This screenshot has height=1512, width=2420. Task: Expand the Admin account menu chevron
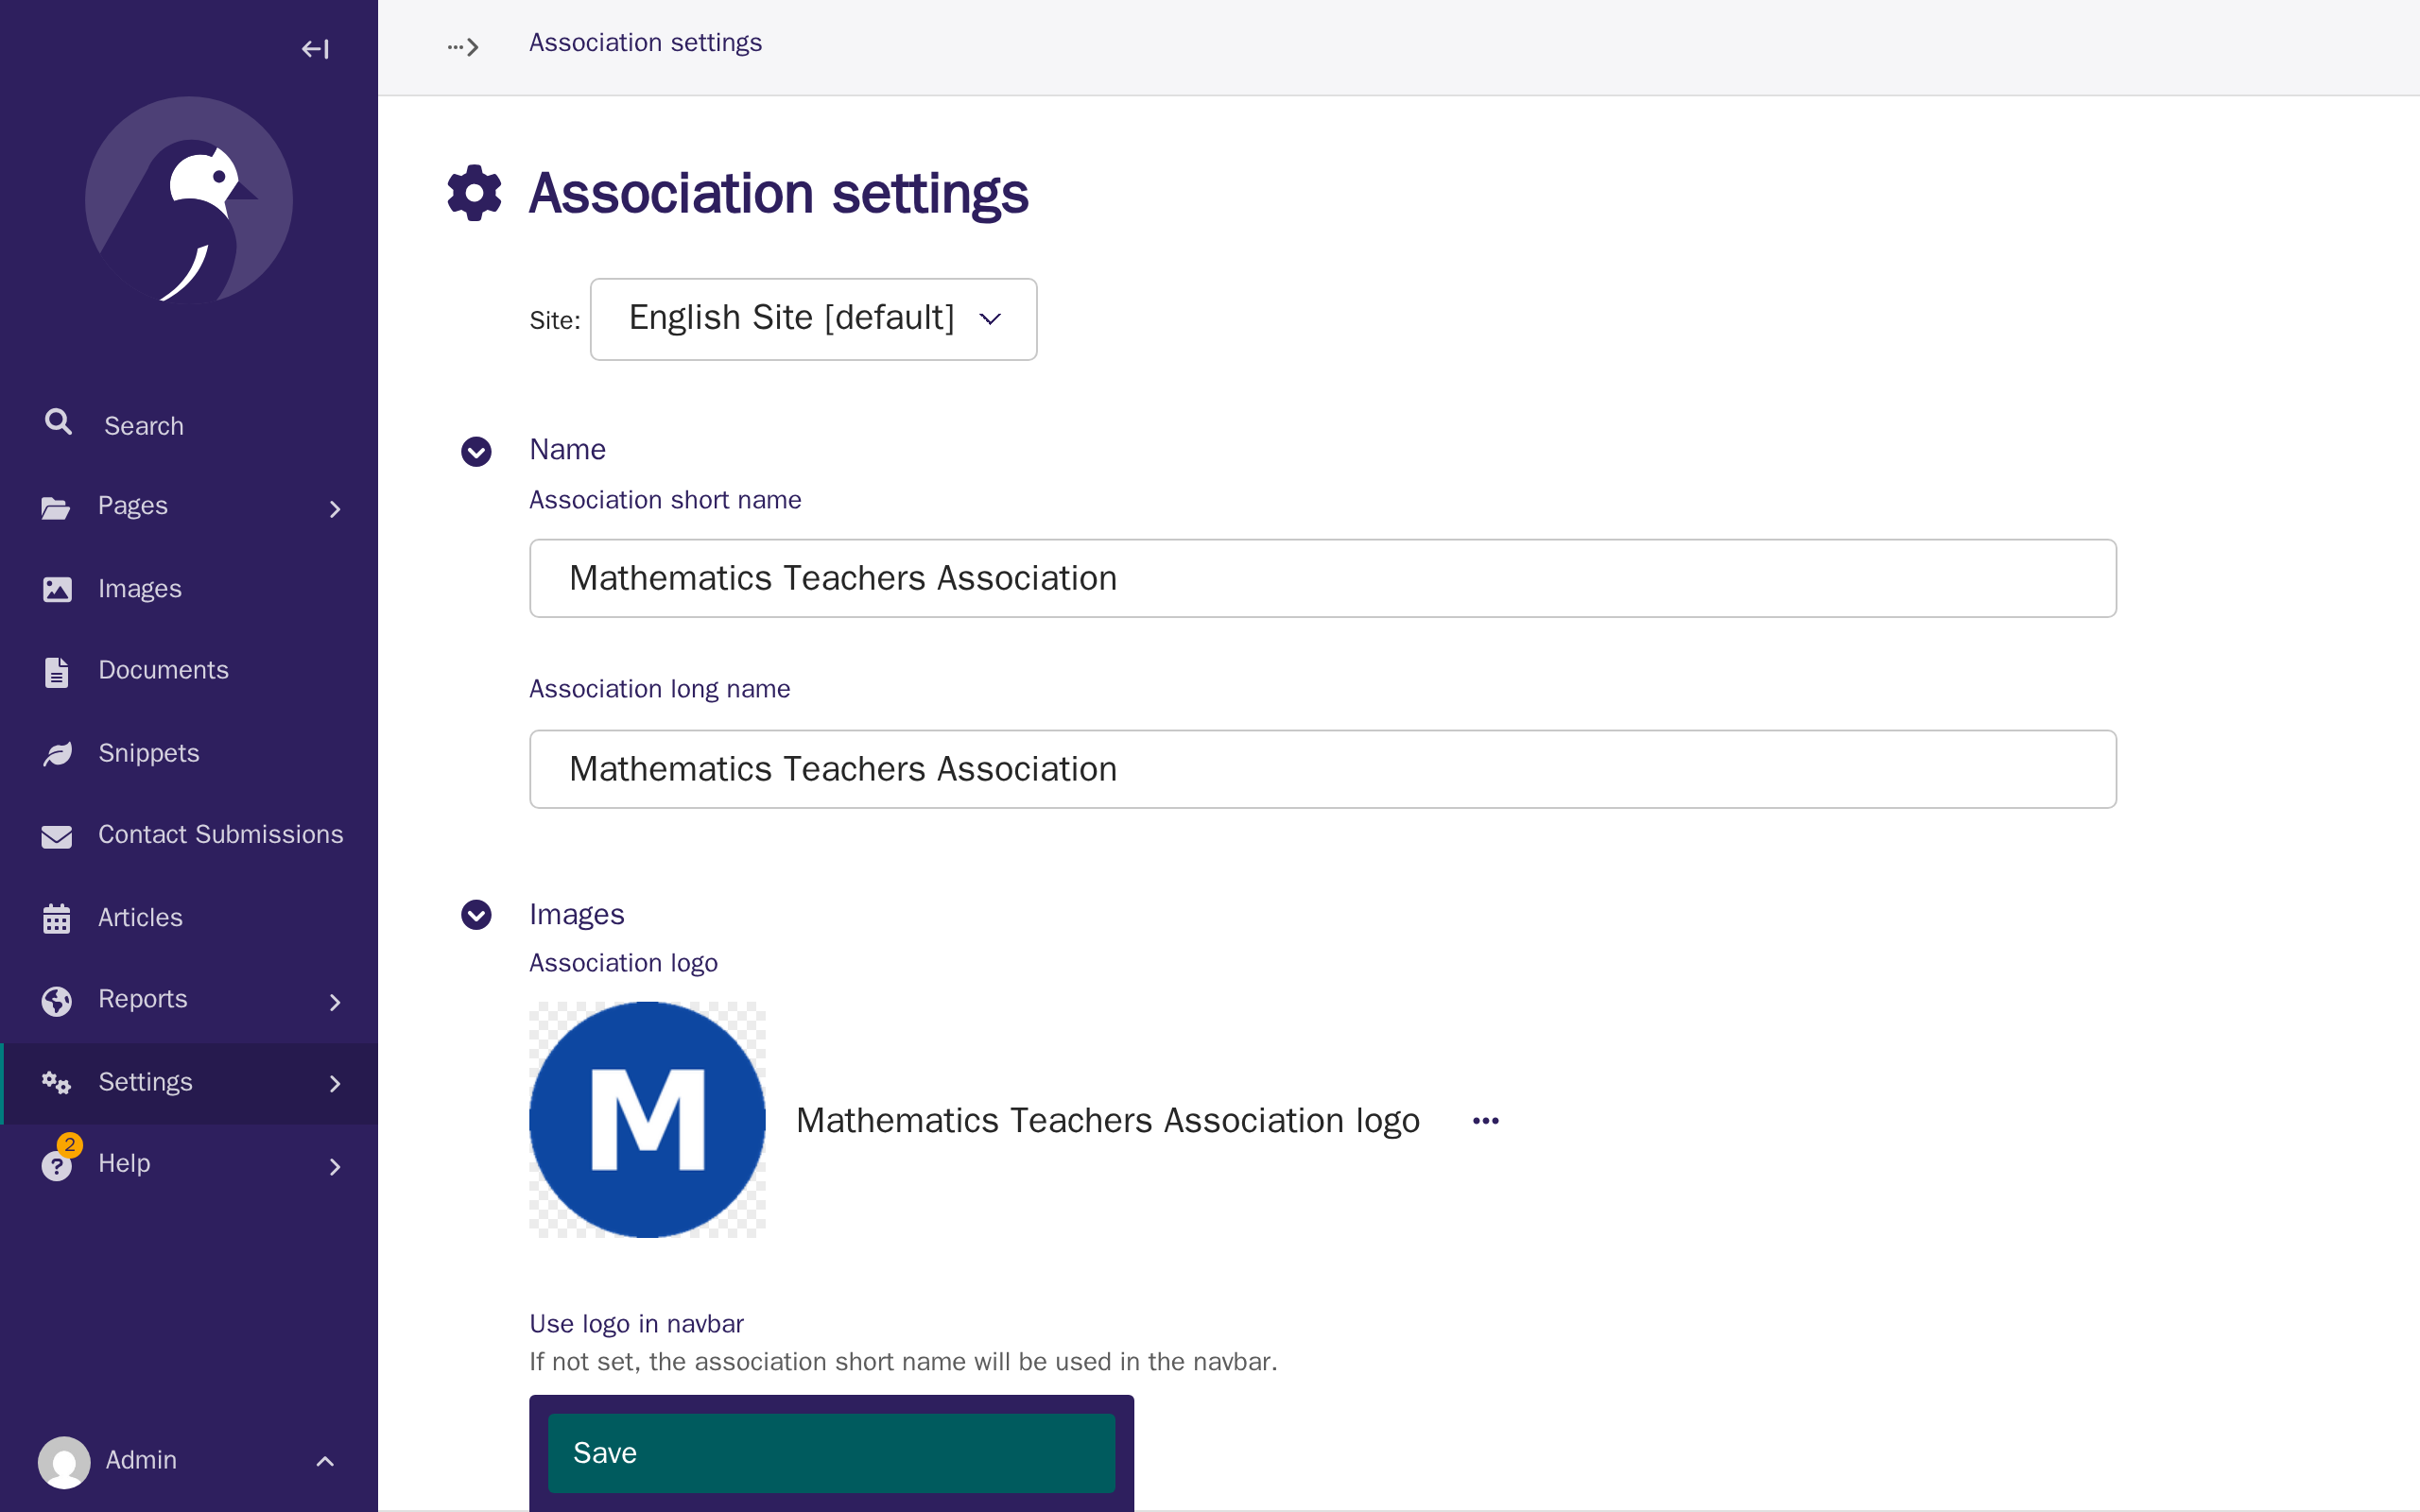pos(325,1461)
